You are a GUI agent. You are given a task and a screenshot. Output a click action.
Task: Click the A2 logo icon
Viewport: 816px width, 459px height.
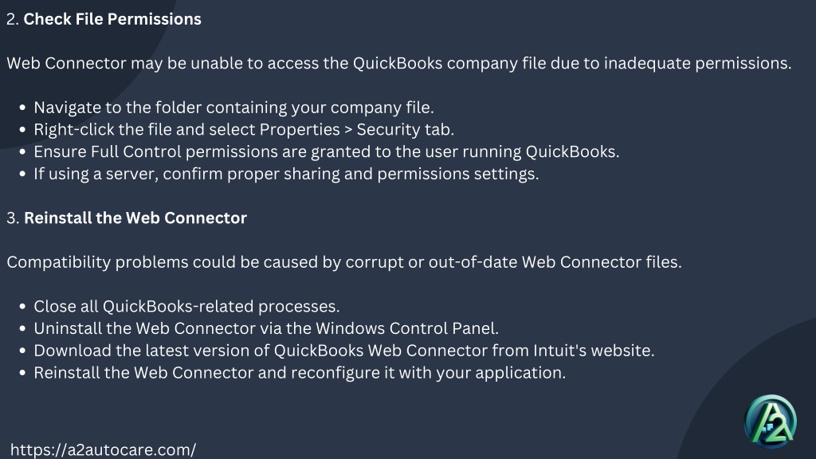771,422
